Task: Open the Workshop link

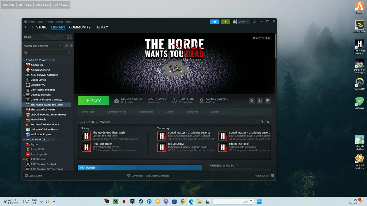Action: [x=192, y=112]
